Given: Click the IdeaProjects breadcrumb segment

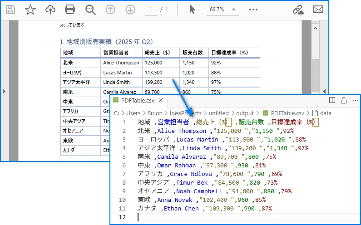Looking at the screenshot, I should coord(186,113).
